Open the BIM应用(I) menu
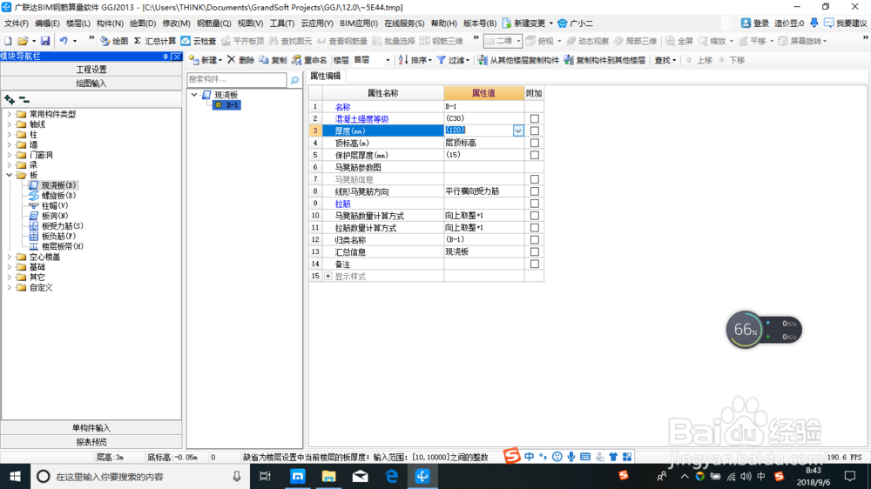 click(x=359, y=23)
